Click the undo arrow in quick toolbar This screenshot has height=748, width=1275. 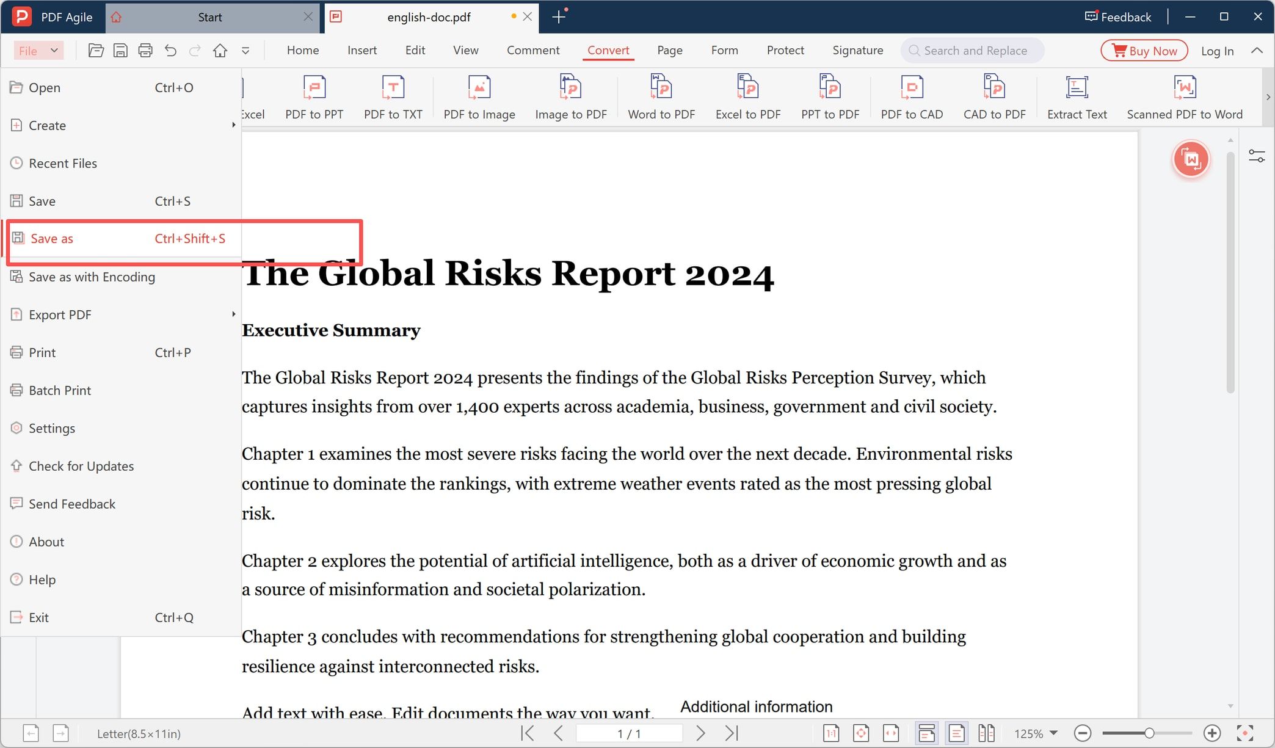coord(170,51)
